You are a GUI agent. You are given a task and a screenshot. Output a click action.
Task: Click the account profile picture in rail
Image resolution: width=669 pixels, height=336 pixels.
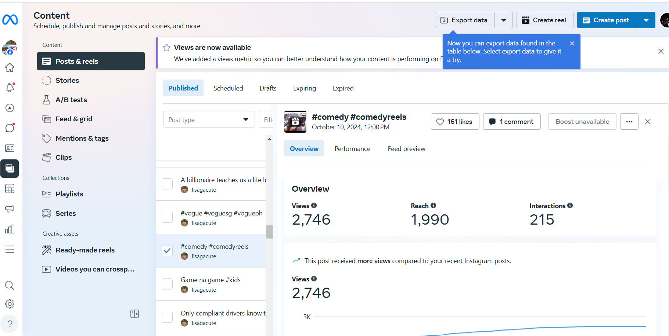pyautogui.click(x=10, y=48)
